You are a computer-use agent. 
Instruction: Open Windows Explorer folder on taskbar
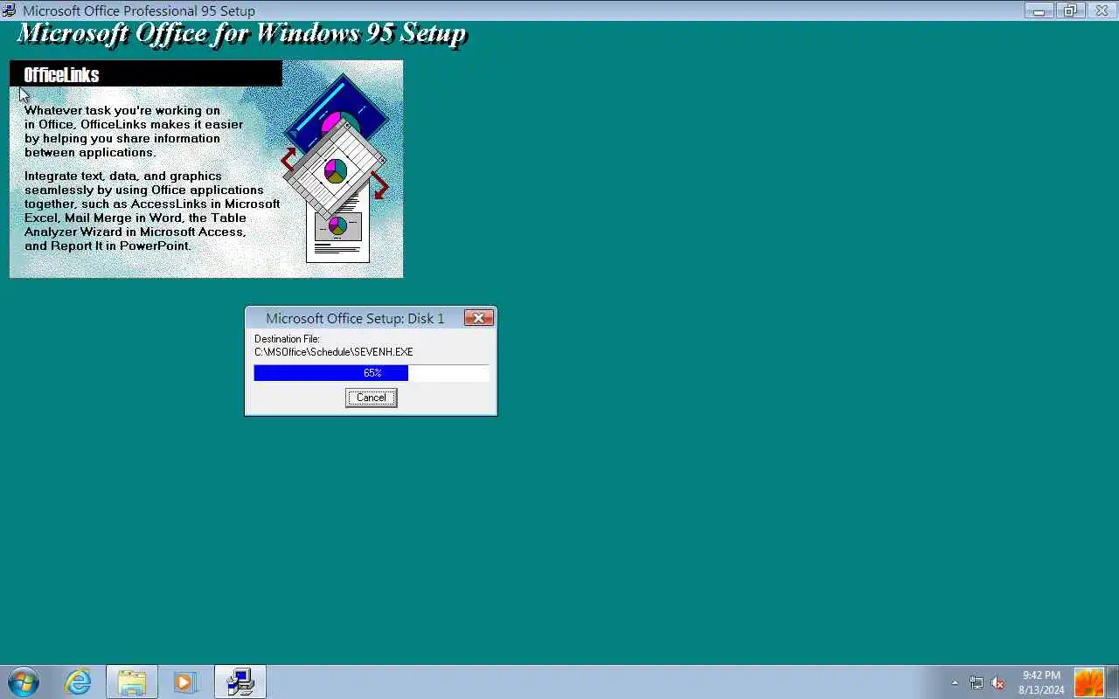[132, 682]
